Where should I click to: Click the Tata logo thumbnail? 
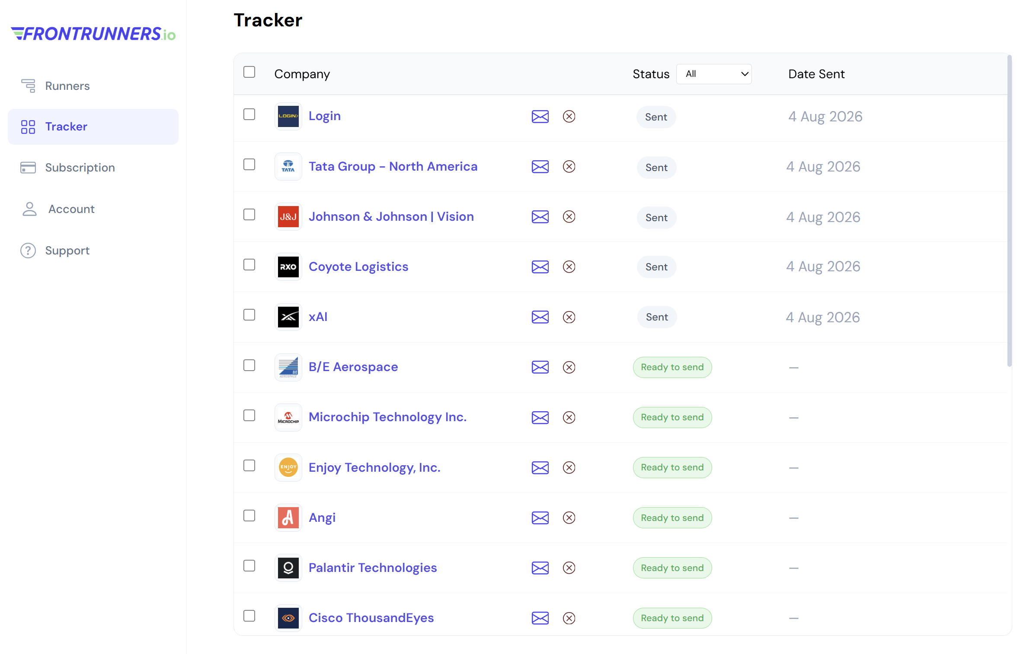pyautogui.click(x=288, y=166)
